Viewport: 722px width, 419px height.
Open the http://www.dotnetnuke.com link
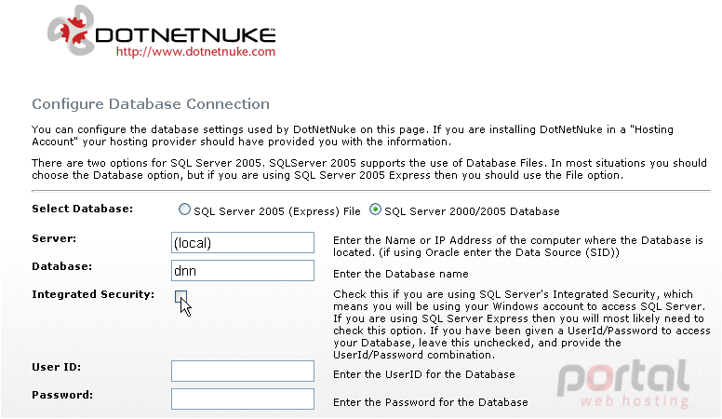pos(195,51)
